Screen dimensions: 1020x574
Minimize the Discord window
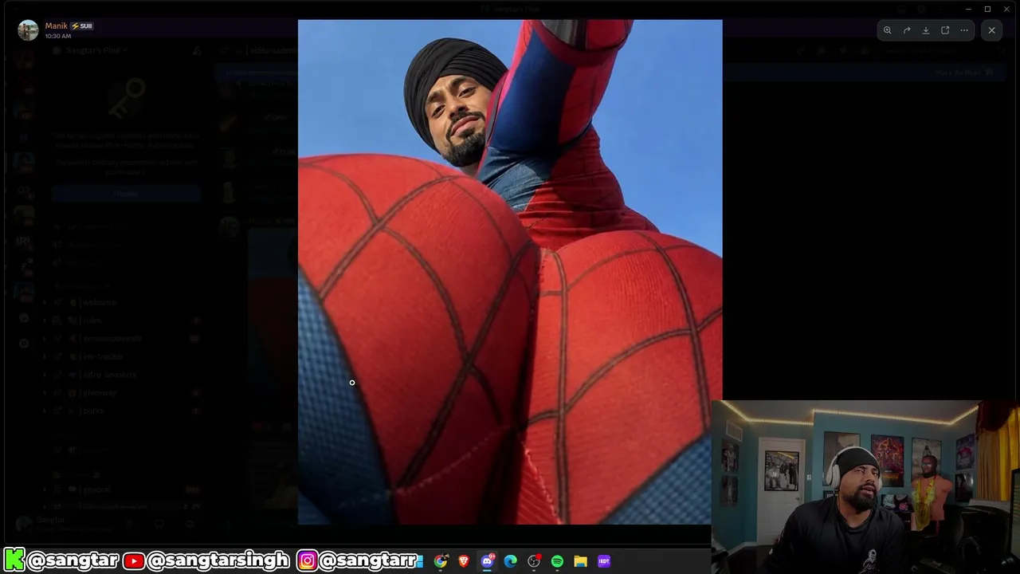[x=968, y=9]
